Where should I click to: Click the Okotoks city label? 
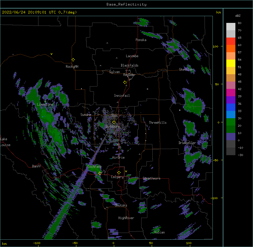tap(121, 205)
